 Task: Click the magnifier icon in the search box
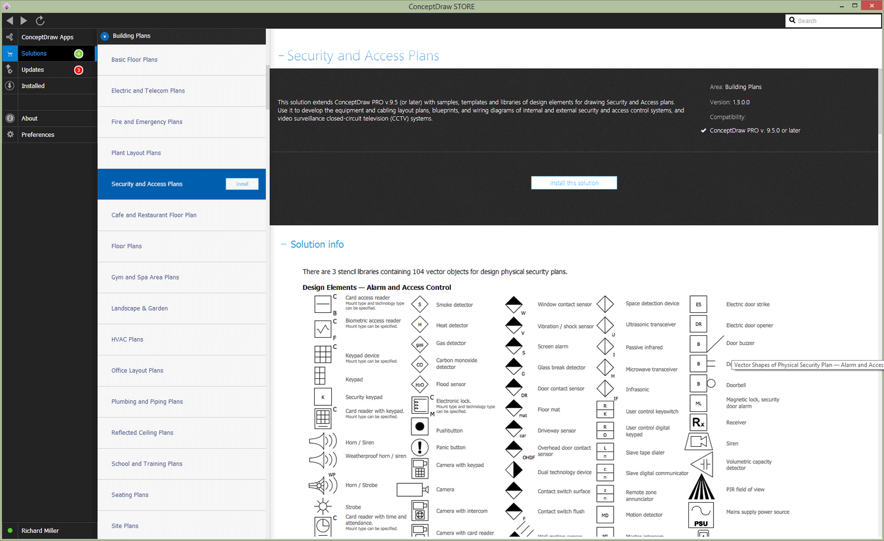point(792,20)
